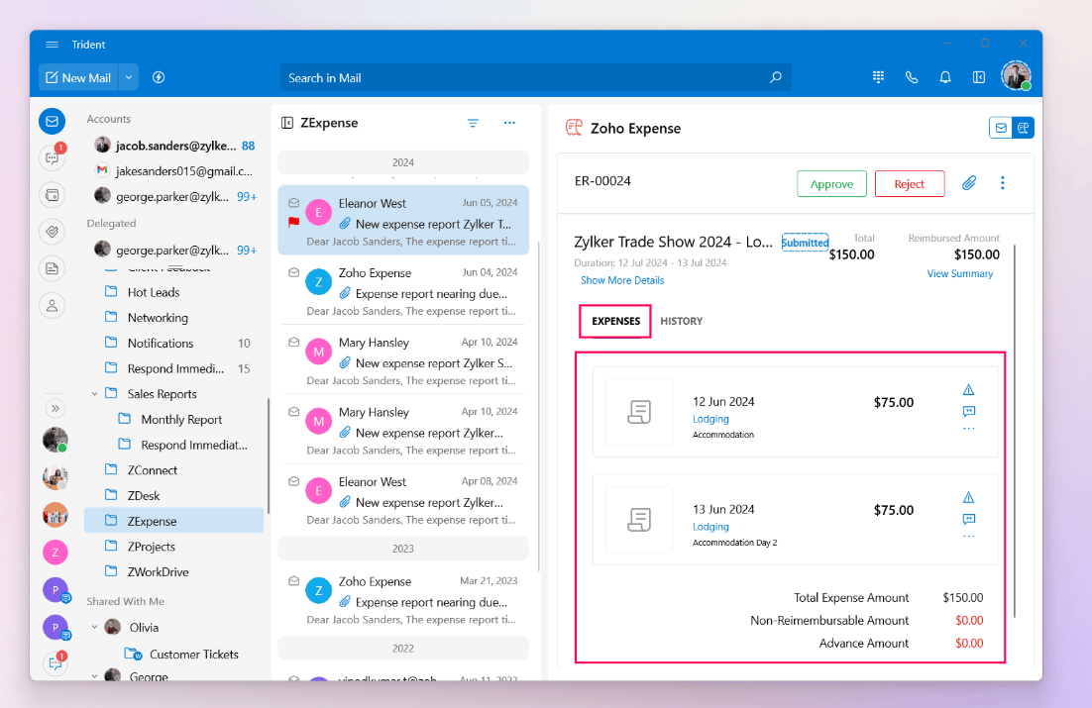Expand the left rail double-chevron
The width and height of the screenshot is (1092, 708).
coord(55,408)
